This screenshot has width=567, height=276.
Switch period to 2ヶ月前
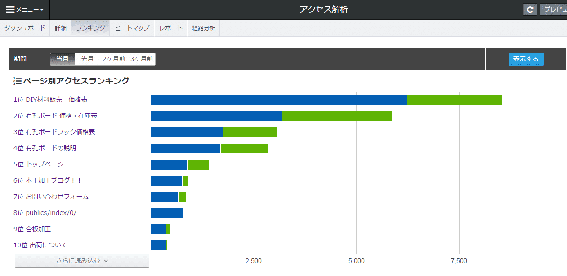(114, 59)
